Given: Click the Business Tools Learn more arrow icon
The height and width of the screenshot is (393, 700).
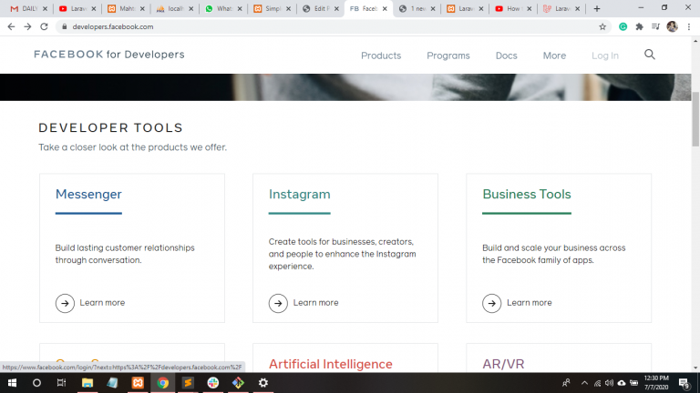Looking at the screenshot, I should (x=491, y=303).
